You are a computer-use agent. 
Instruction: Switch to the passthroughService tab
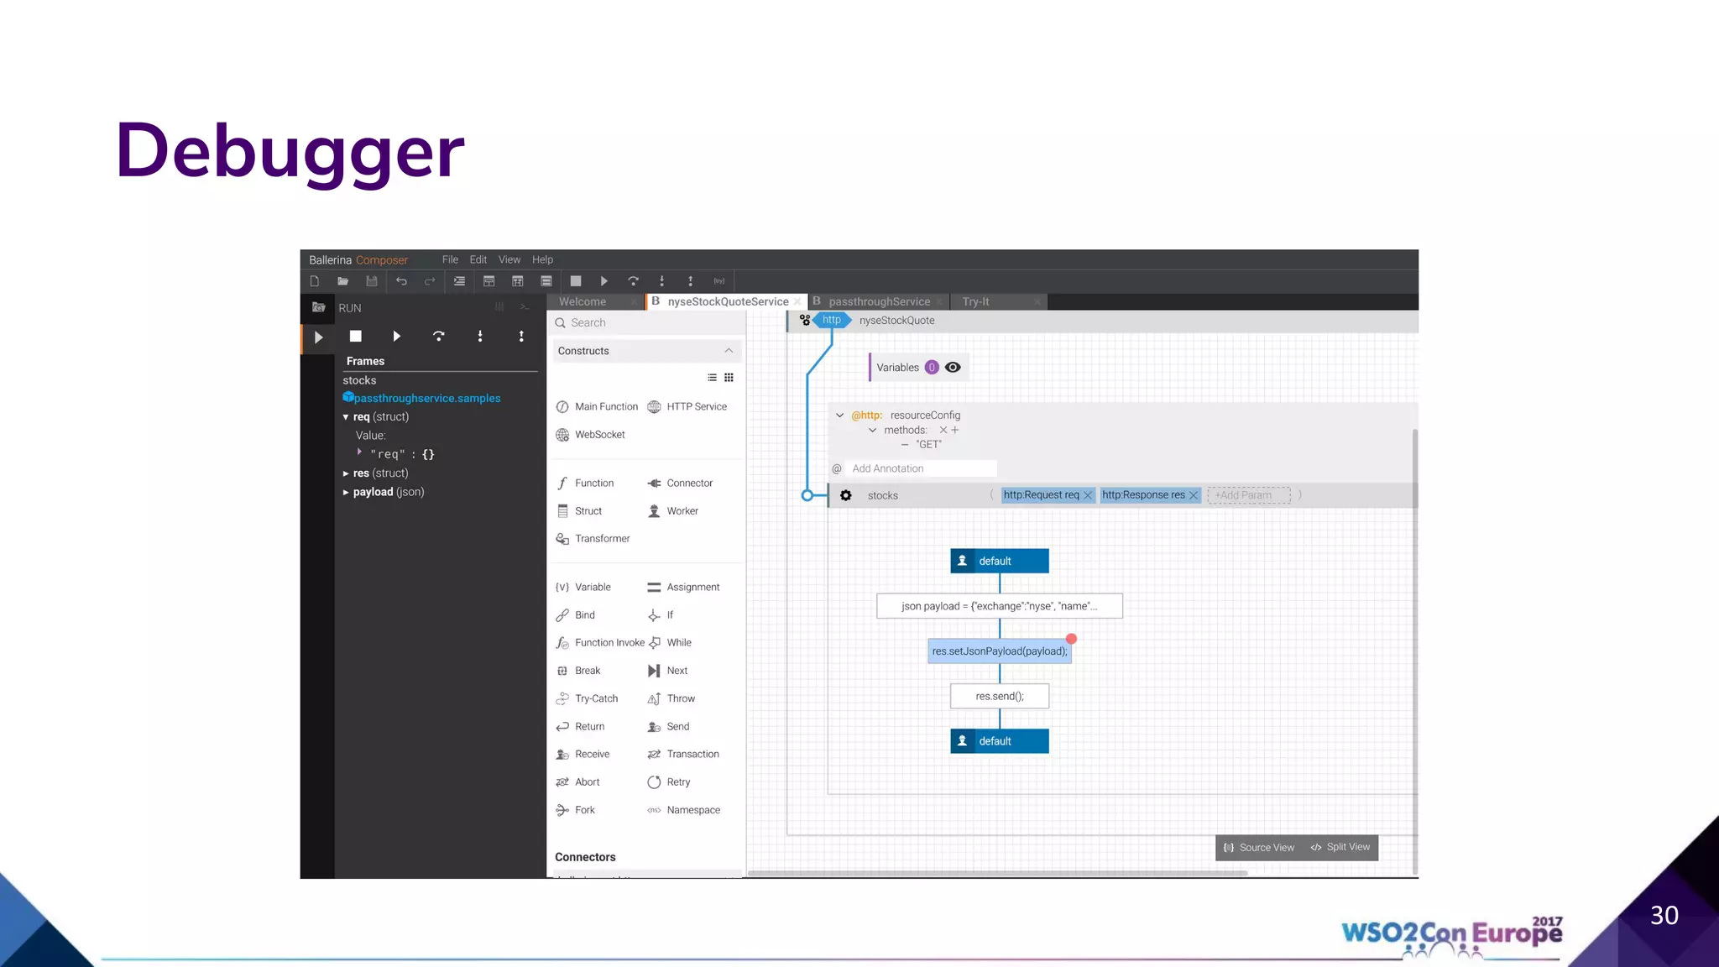click(x=879, y=301)
